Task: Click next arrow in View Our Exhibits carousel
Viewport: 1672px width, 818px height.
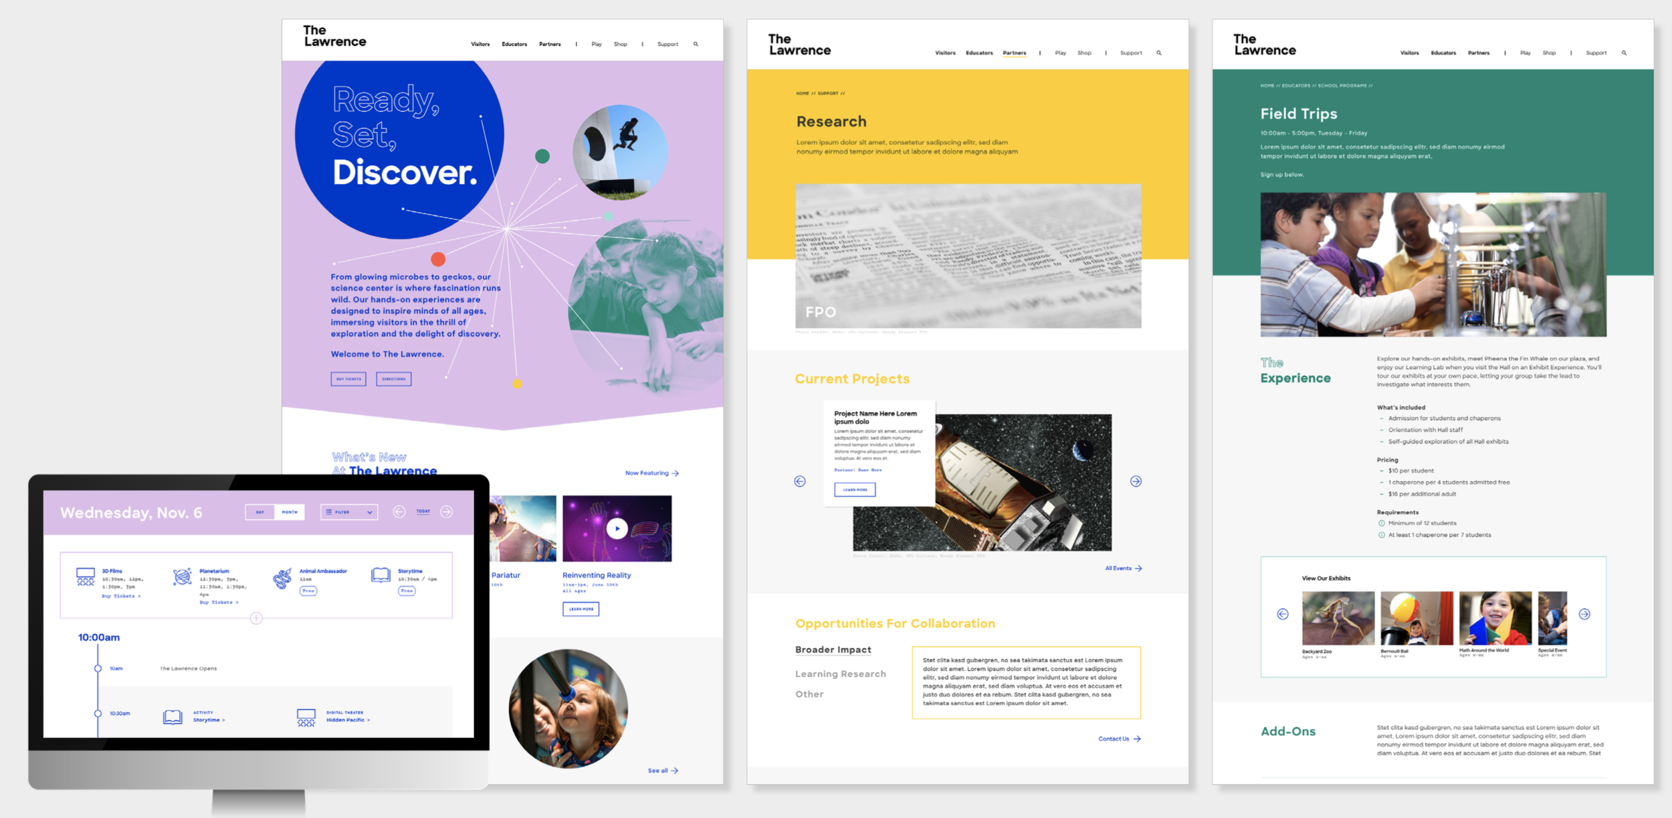Action: tap(1584, 614)
